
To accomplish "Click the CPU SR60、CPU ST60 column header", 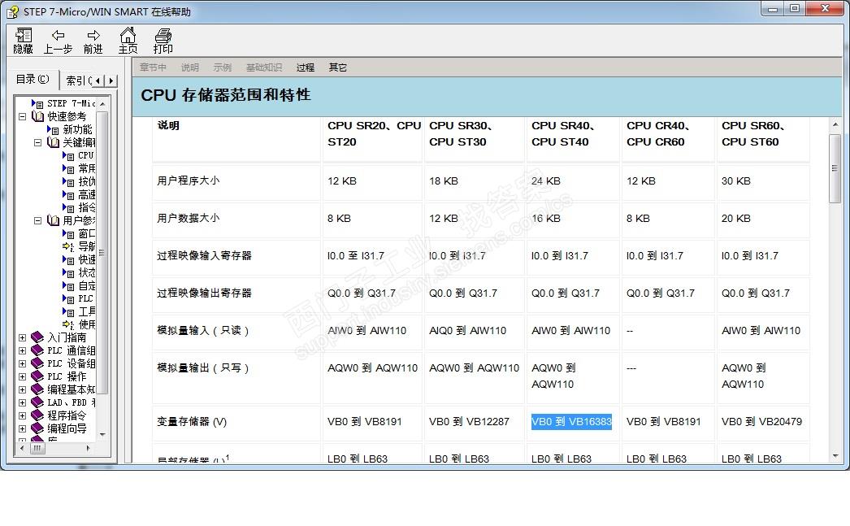I will coord(753,133).
